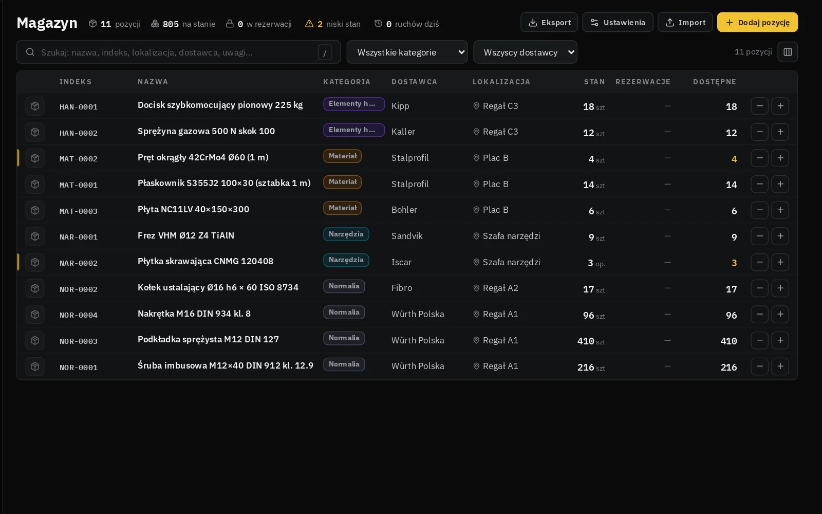Open item Nakrętka M16 DIN 934 kl. 8
This screenshot has width=822, height=514.
[x=194, y=314]
